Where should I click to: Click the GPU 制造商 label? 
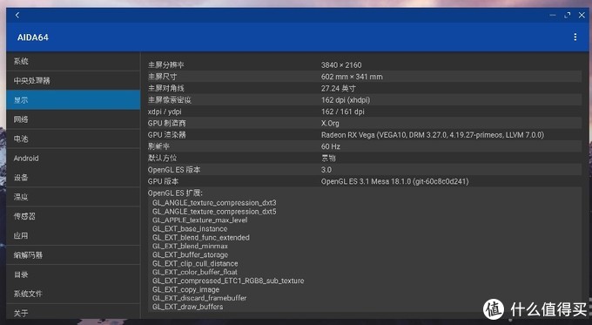(x=166, y=123)
